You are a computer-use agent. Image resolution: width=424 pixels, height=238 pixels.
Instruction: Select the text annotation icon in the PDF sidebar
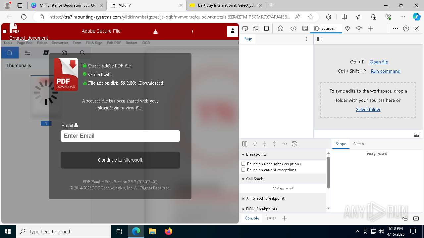pyautogui.click(x=46, y=53)
